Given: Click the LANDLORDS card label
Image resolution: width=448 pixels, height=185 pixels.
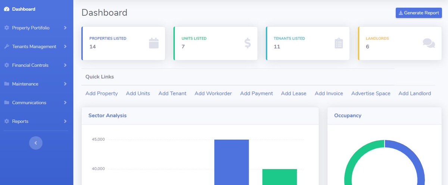Looking at the screenshot, I should click(x=377, y=38).
